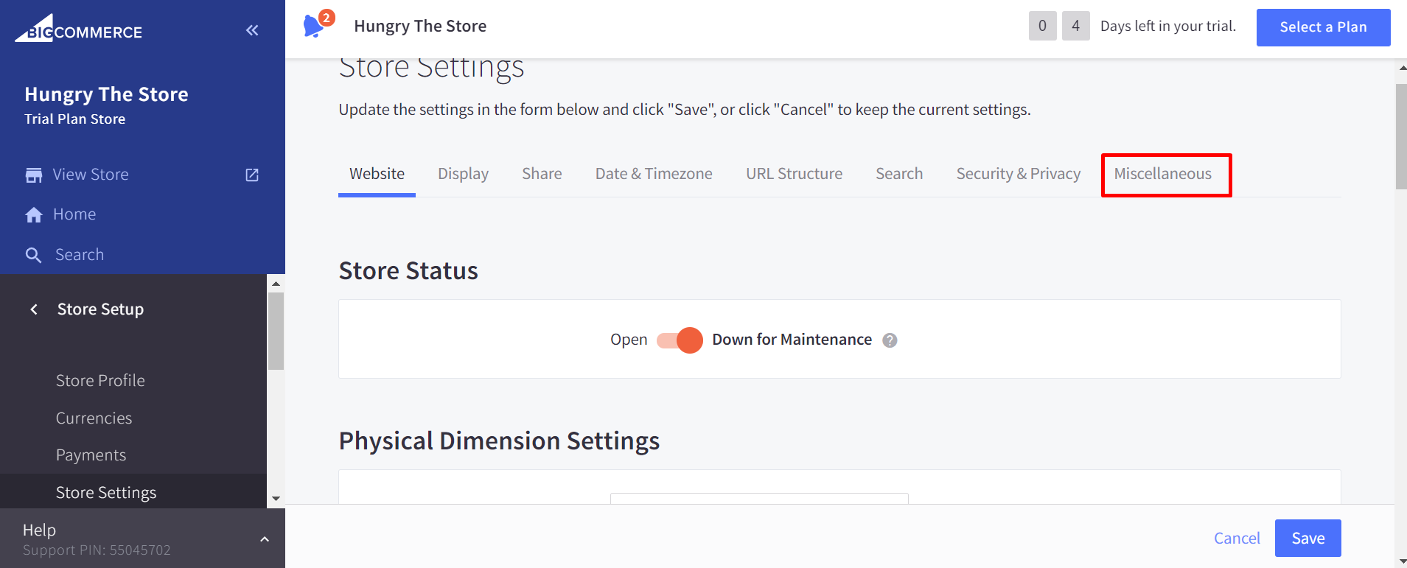Viewport: 1407px width, 568px height.
Task: Open Down for Maintenance help tooltip icon
Action: [x=890, y=340]
